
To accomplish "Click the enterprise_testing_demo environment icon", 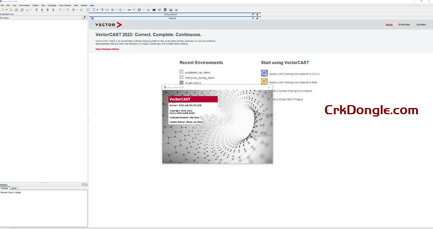I will [181, 77].
